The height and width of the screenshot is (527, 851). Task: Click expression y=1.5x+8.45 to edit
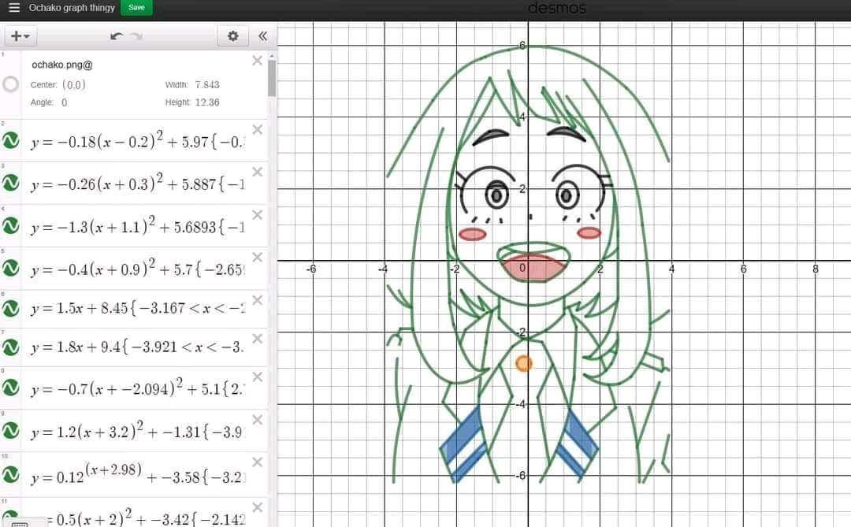138,308
